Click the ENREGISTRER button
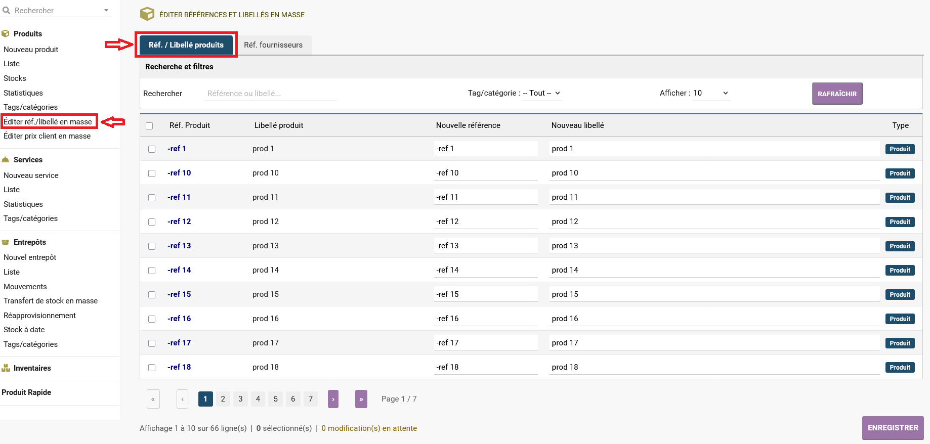 pyautogui.click(x=893, y=428)
